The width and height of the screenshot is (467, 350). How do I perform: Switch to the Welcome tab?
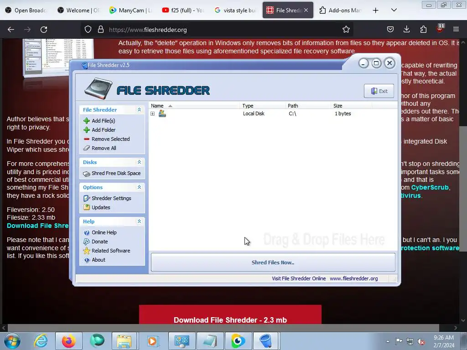click(x=78, y=10)
